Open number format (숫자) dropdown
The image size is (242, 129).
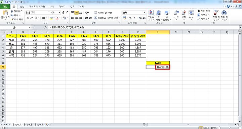coord(145,13)
